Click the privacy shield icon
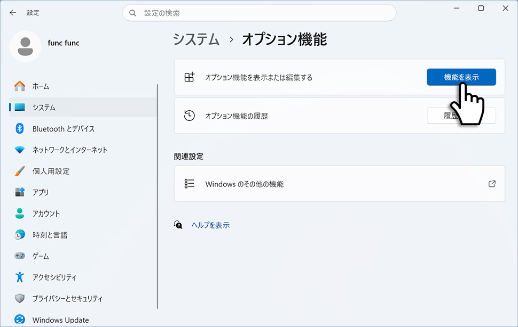 tap(20, 298)
